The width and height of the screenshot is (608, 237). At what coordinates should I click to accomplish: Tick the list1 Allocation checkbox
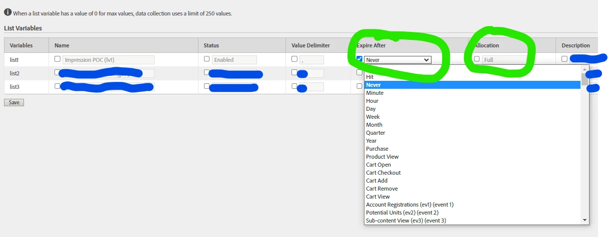coord(477,59)
